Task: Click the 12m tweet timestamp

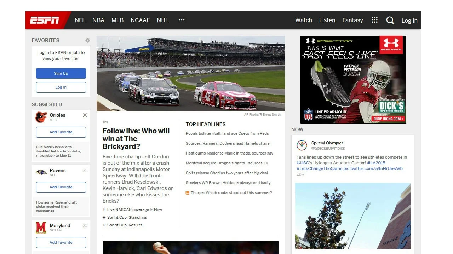Action: pyautogui.click(x=300, y=174)
